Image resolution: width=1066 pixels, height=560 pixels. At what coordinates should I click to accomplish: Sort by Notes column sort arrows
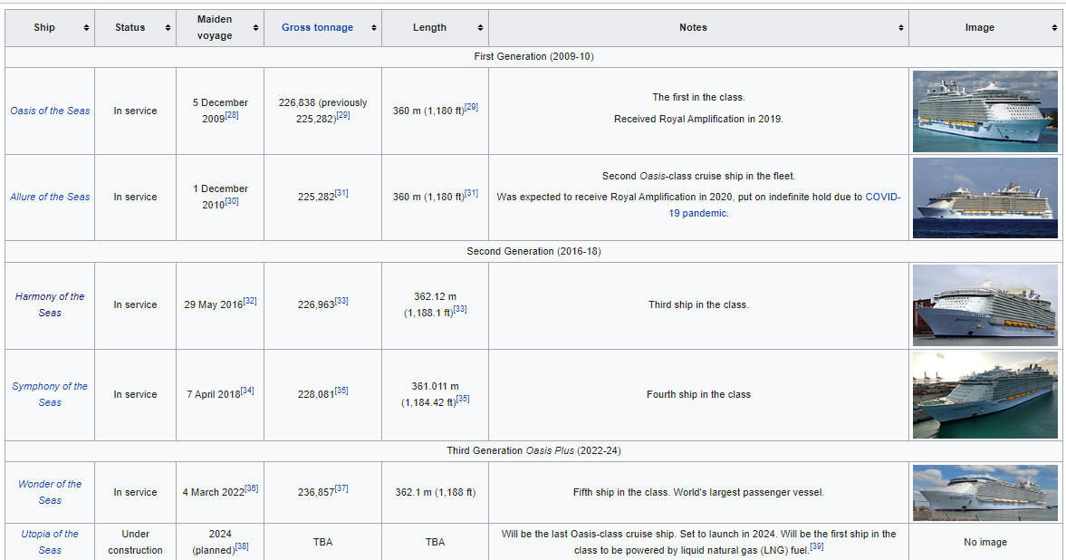(x=901, y=28)
